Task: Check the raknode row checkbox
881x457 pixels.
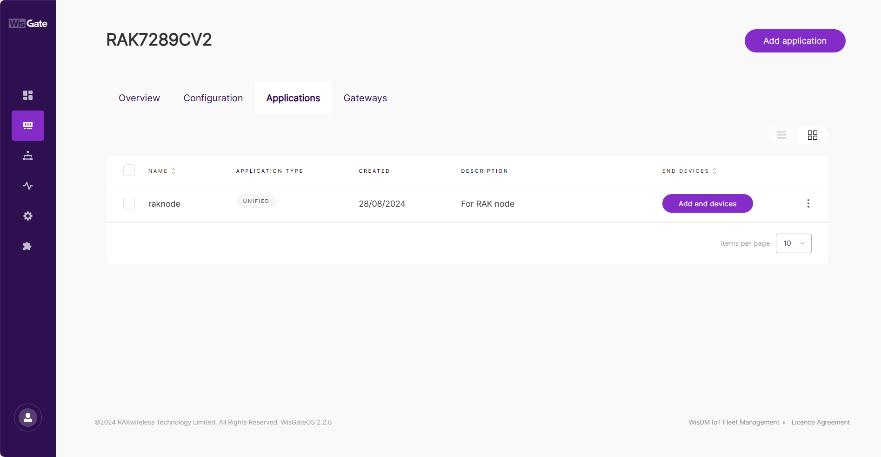Action: coord(129,203)
